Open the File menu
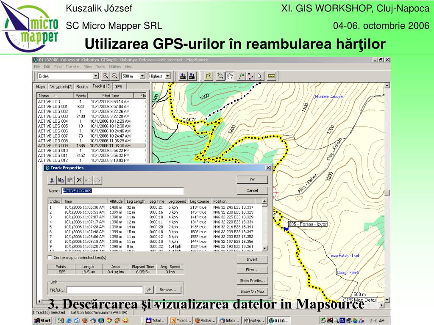434x325 pixels. tap(37, 66)
